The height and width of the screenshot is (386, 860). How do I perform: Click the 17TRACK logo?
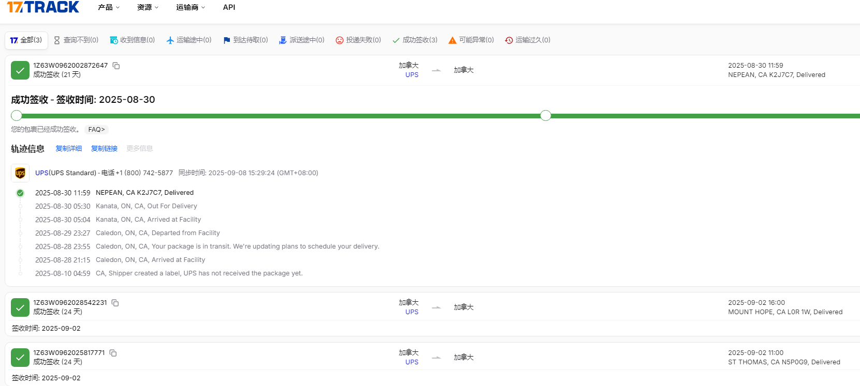[43, 7]
